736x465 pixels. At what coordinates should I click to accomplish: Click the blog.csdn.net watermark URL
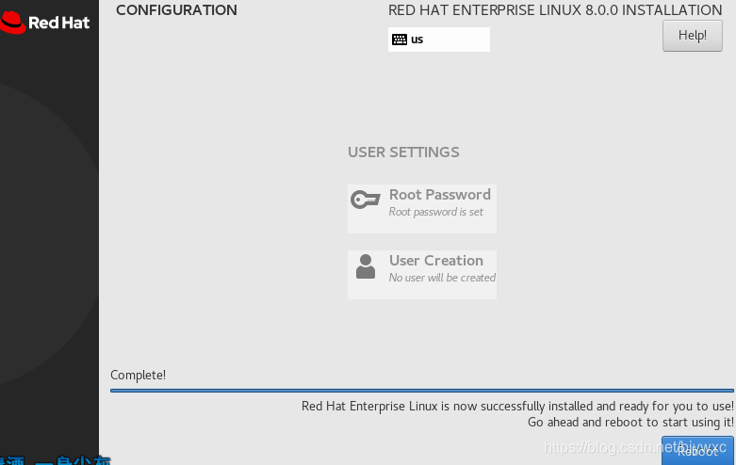click(636, 447)
